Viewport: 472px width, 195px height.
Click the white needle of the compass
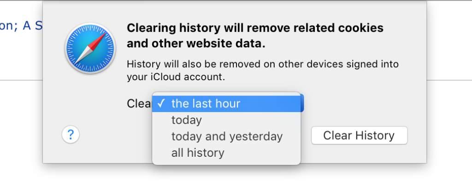pos(82,56)
